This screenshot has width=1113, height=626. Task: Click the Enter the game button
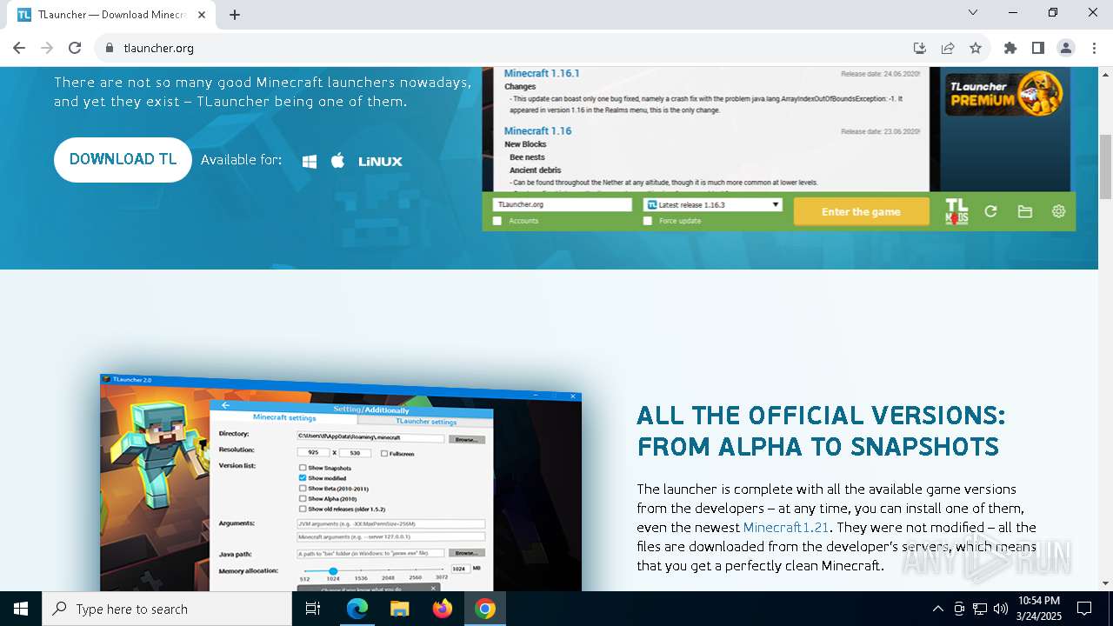[861, 211]
